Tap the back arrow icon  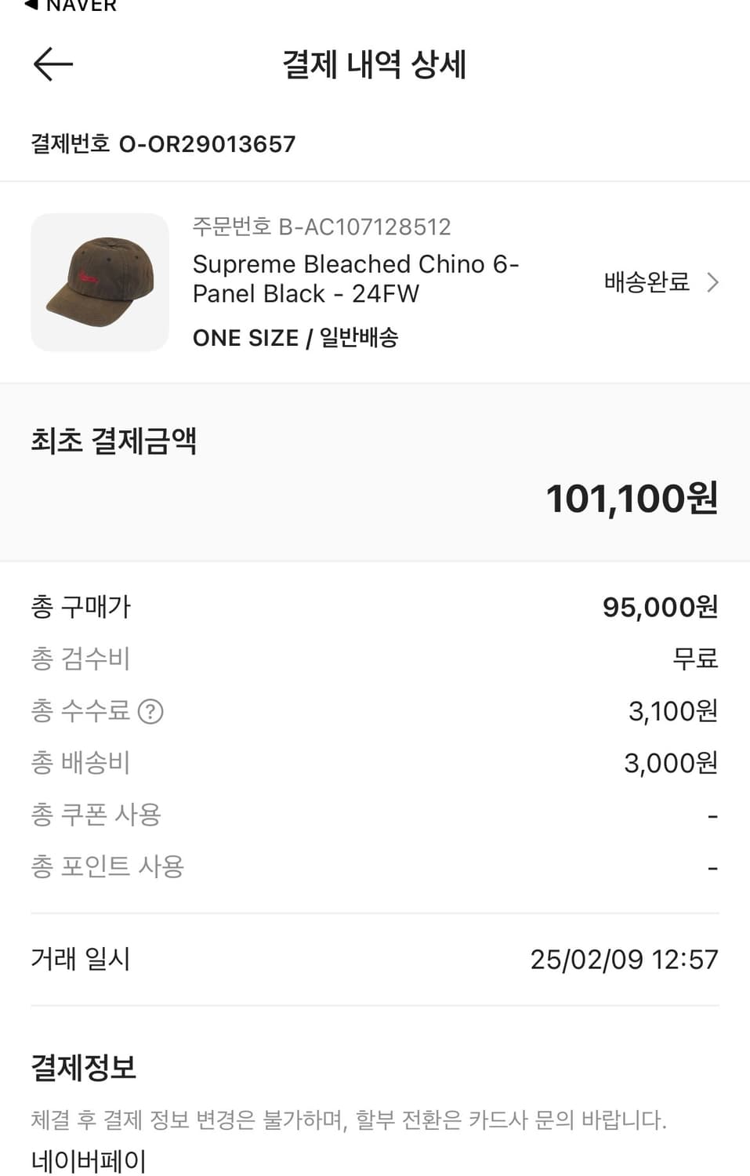pos(53,64)
